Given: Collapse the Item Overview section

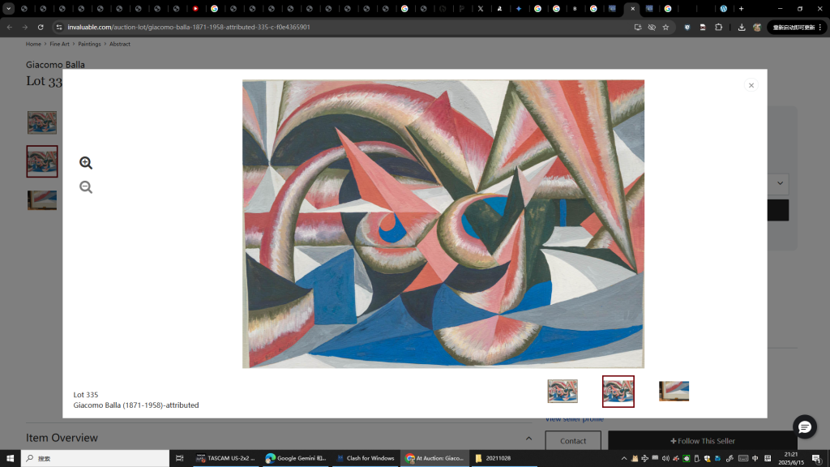Looking at the screenshot, I should point(528,439).
